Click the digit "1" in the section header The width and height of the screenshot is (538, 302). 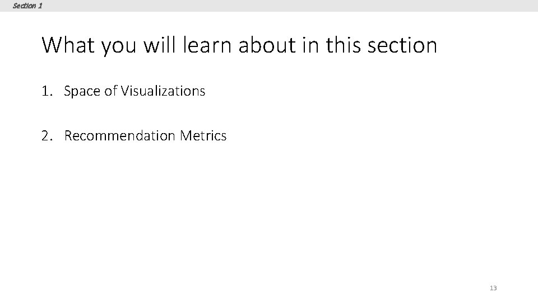tap(40, 6)
